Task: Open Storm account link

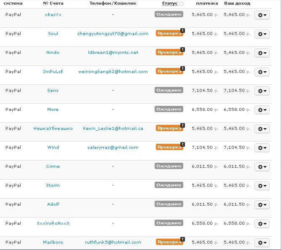Action: coord(53,185)
